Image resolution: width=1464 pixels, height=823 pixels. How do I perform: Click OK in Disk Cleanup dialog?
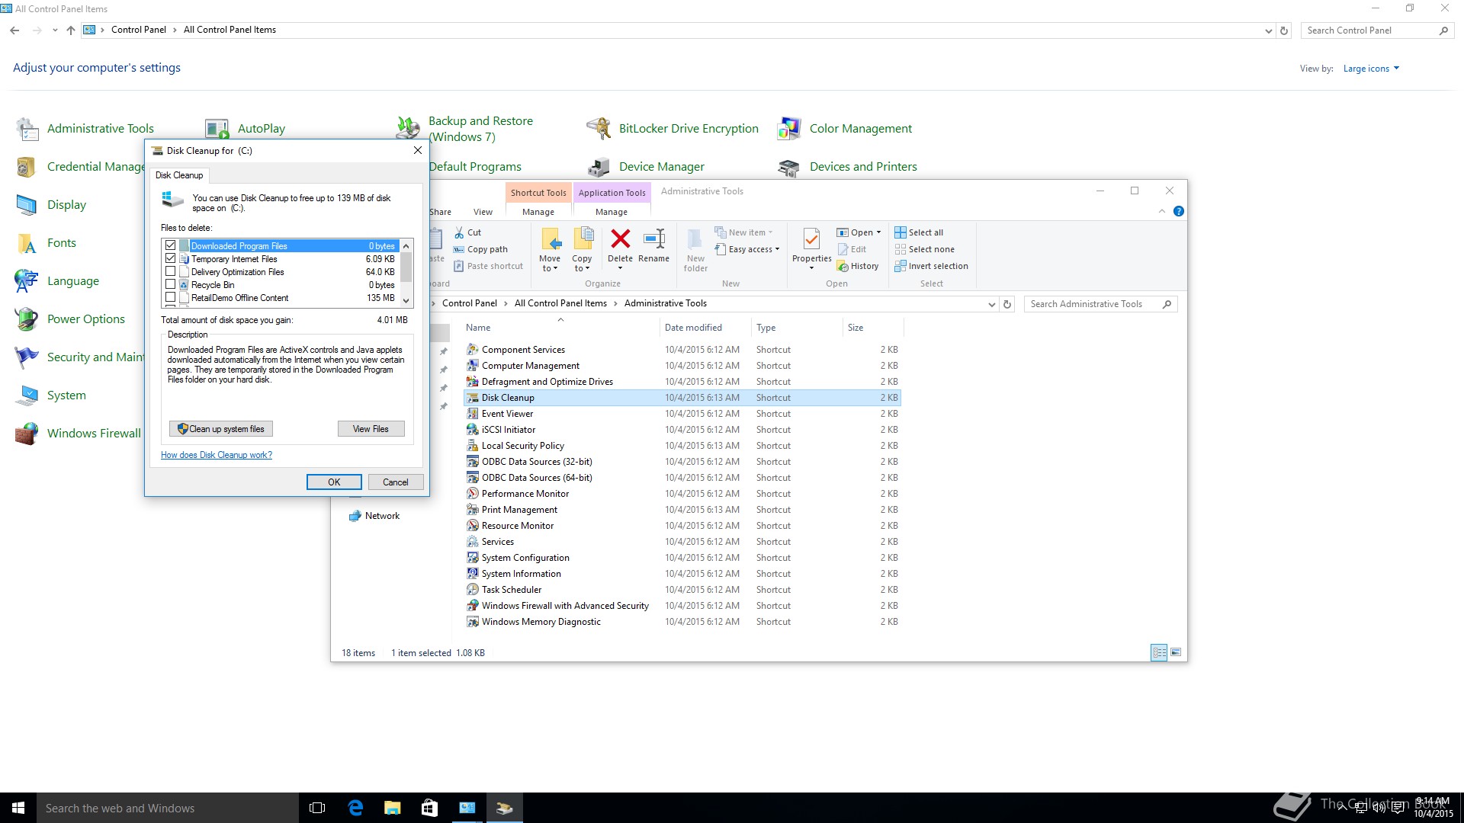[334, 482]
